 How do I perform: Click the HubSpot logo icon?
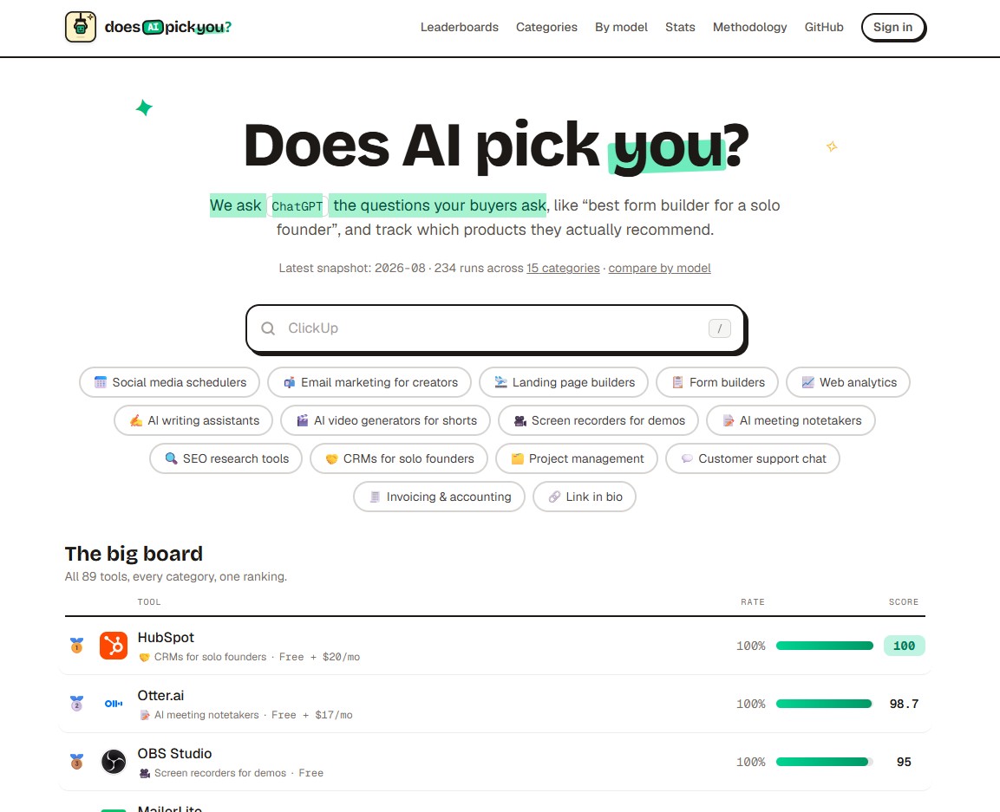[114, 646]
